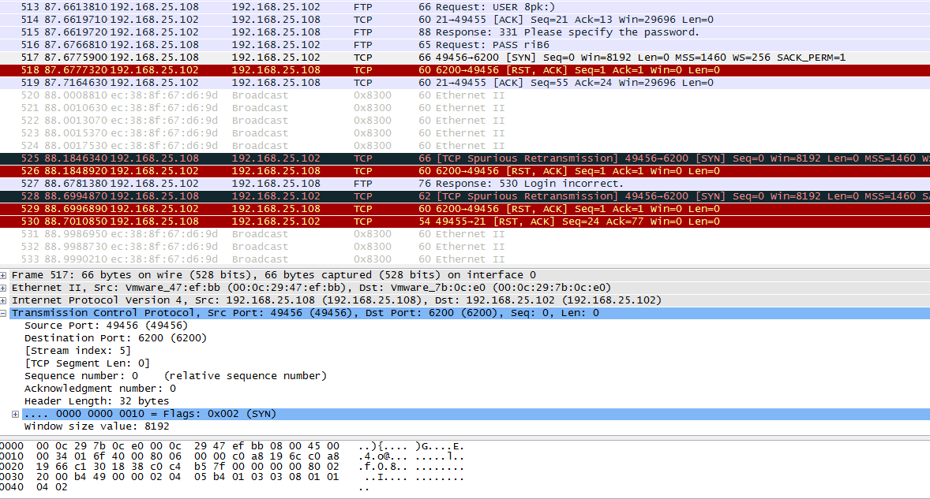Expand the Internet Protocol Version 4 section
This screenshot has width=930, height=499.
click(x=5, y=300)
